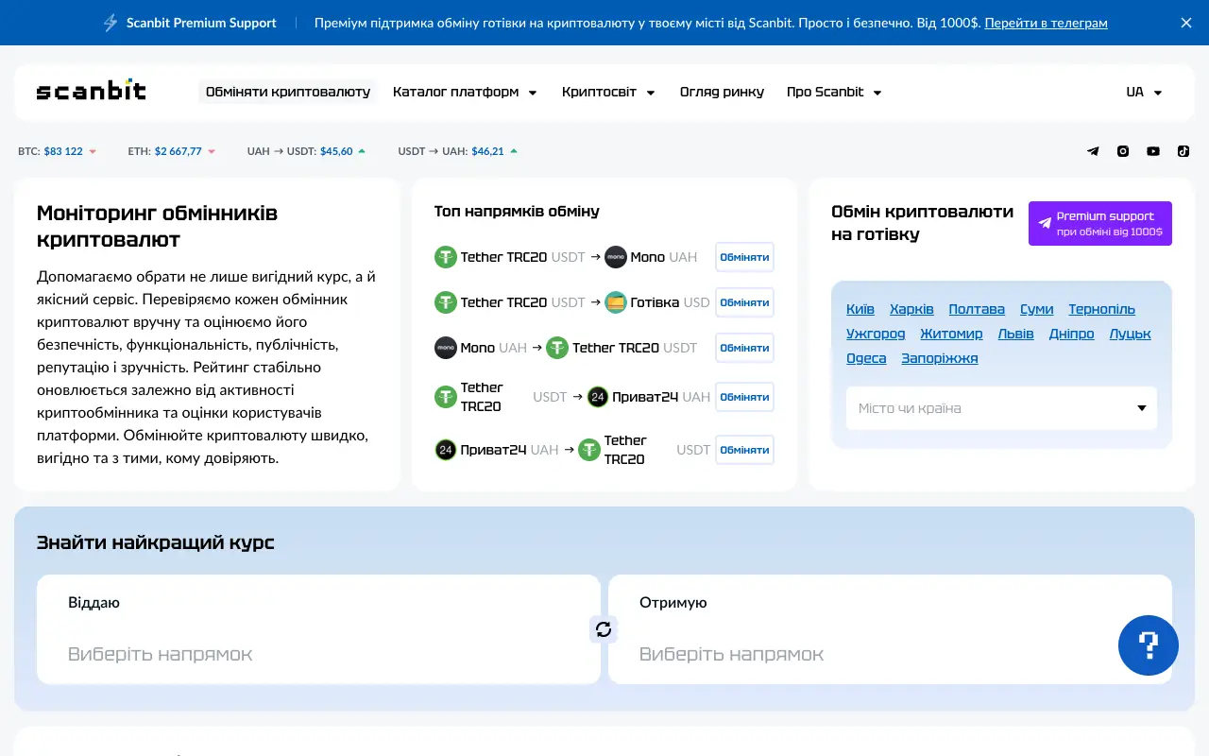This screenshot has height=756, width=1209.
Task: Open the TikTok social icon
Action: click(1183, 151)
